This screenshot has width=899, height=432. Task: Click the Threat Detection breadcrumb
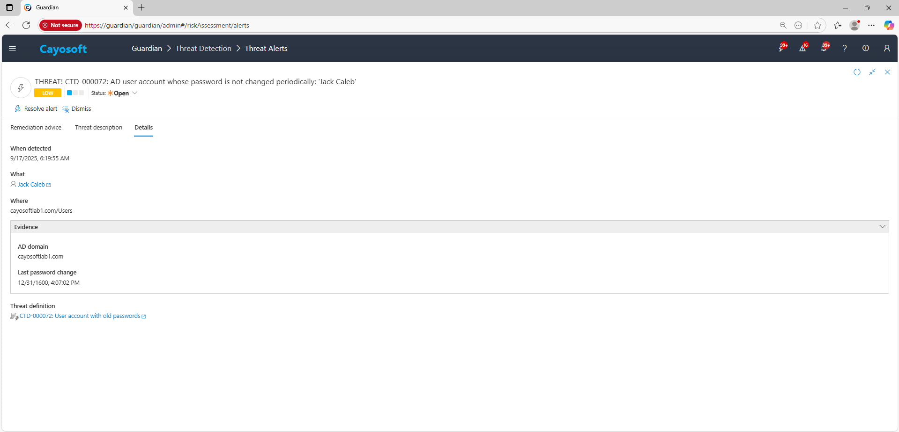point(203,49)
